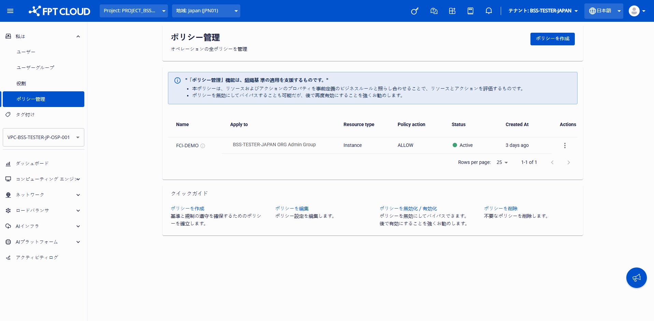Open the support chat icon
The height and width of the screenshot is (321, 654).
pos(434,11)
